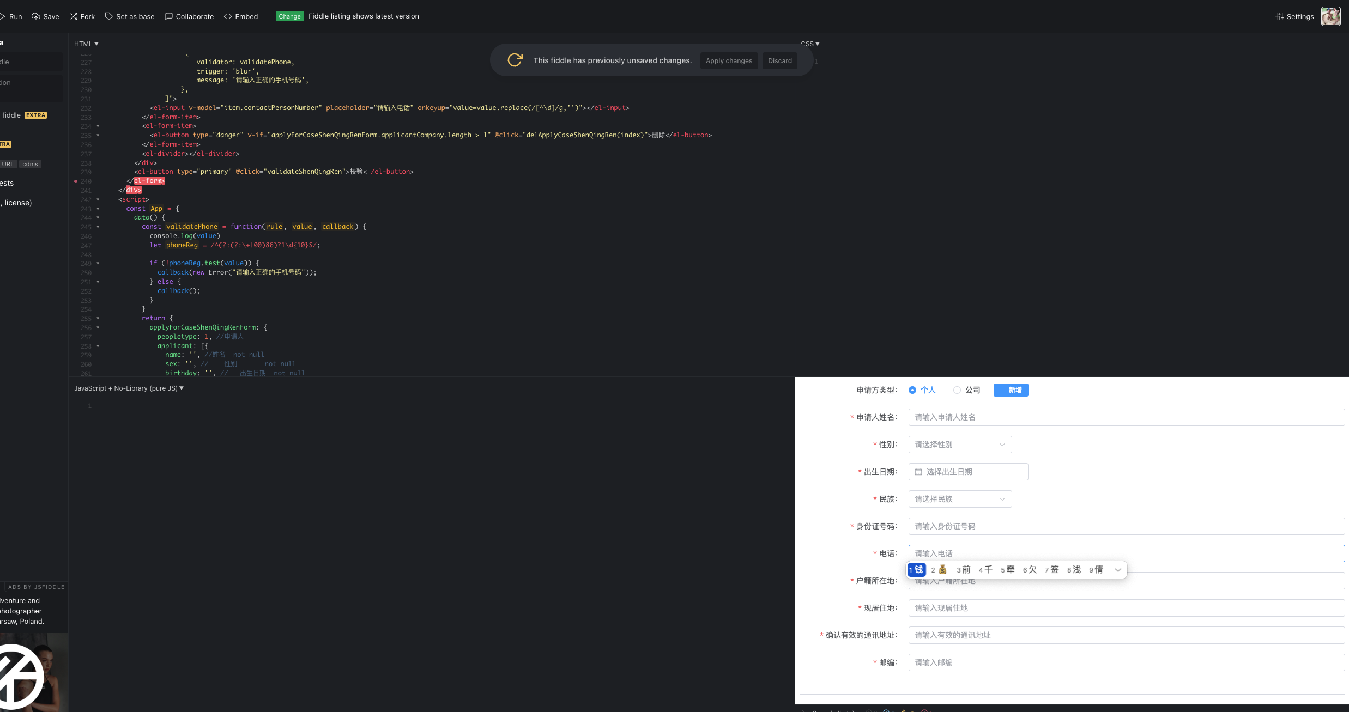Click the Set as base tag icon
Image resolution: width=1349 pixels, height=712 pixels.
click(108, 16)
